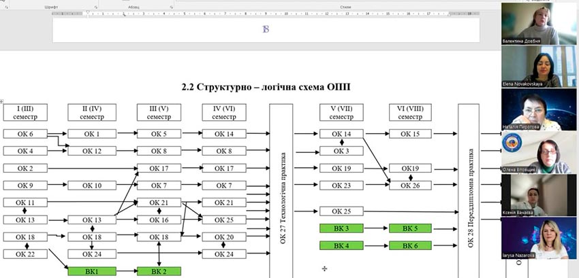
Task: Click the OK 15 box in the diagram
Action: pyautogui.click(x=411, y=134)
